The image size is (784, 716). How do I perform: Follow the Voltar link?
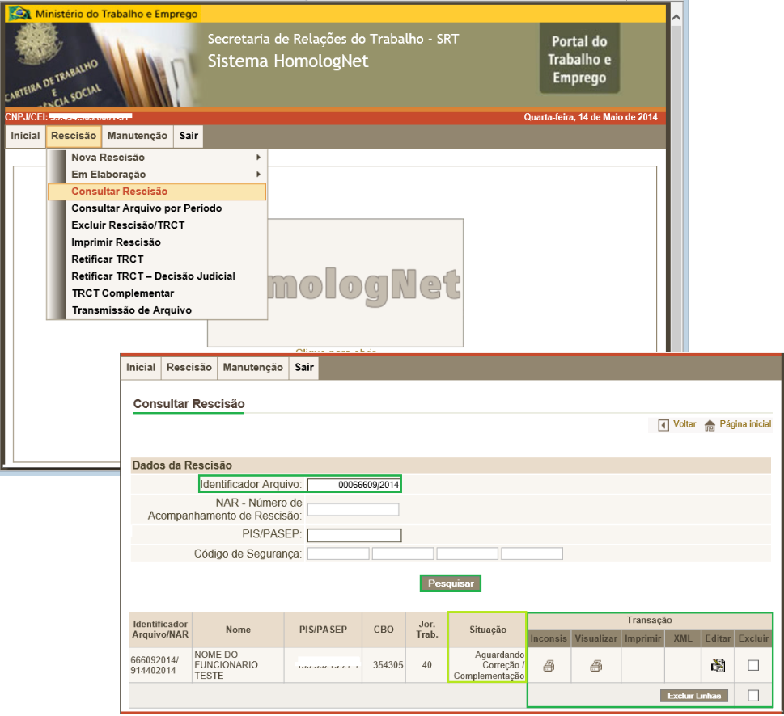point(684,424)
